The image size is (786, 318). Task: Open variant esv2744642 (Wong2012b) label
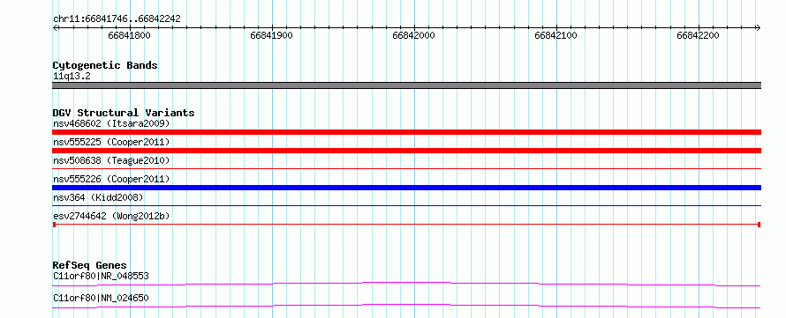pyautogui.click(x=111, y=216)
